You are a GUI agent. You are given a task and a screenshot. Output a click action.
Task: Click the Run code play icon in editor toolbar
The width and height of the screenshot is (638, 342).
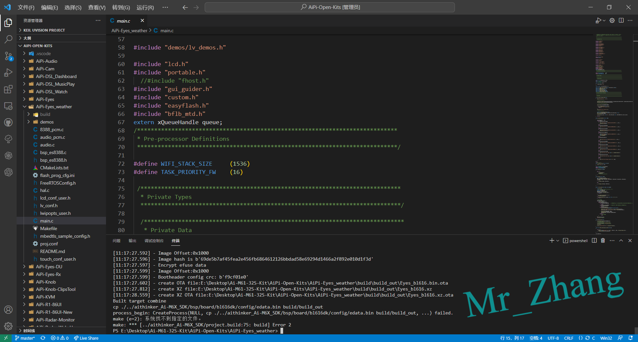pyautogui.click(x=598, y=21)
